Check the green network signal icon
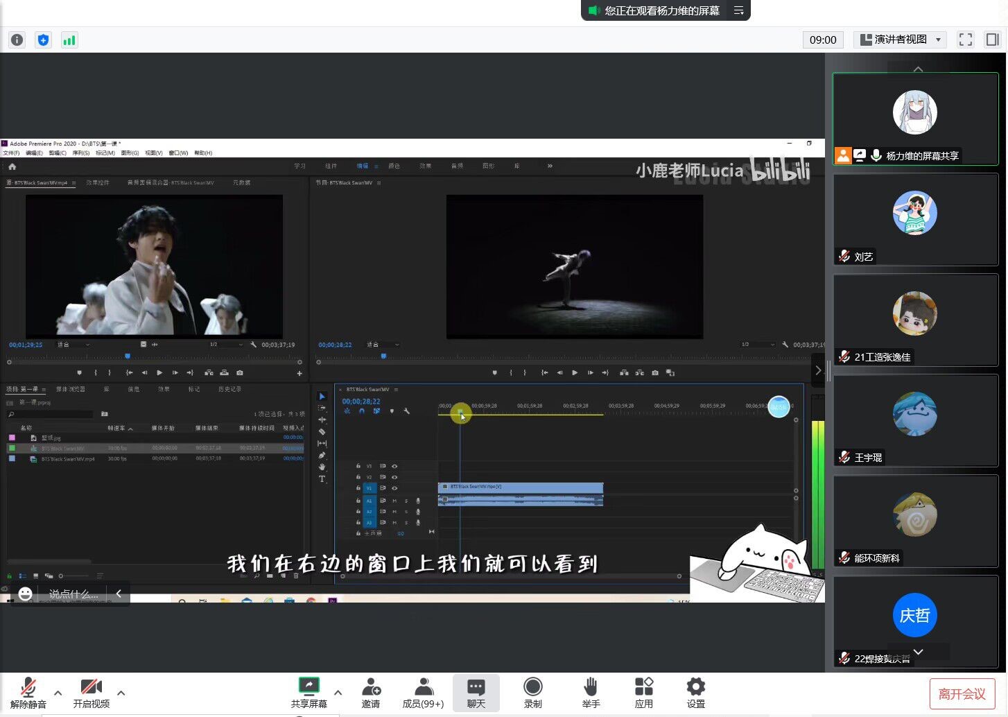The image size is (1008, 717). tap(69, 40)
